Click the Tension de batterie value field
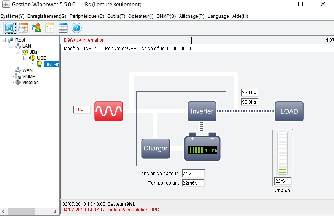Image resolution: width=334 pixels, height=216 pixels. 193,173
